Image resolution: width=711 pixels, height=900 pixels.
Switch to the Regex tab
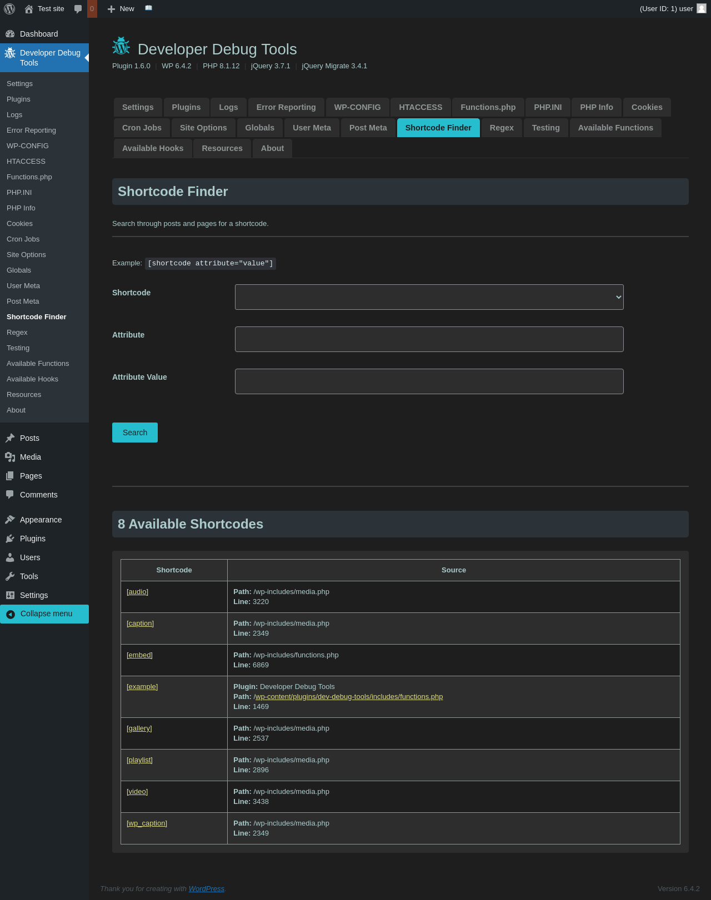coord(501,128)
